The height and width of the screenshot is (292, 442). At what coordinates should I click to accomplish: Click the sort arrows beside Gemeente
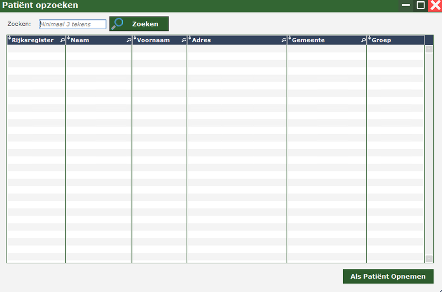pos(290,39)
